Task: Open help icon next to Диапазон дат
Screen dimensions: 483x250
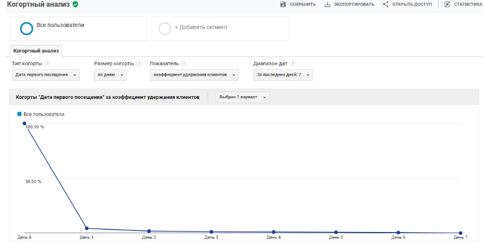Action: (x=292, y=63)
